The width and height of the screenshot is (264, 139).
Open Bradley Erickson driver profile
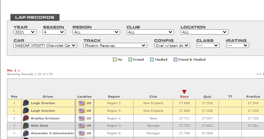pyautogui.click(x=45, y=118)
